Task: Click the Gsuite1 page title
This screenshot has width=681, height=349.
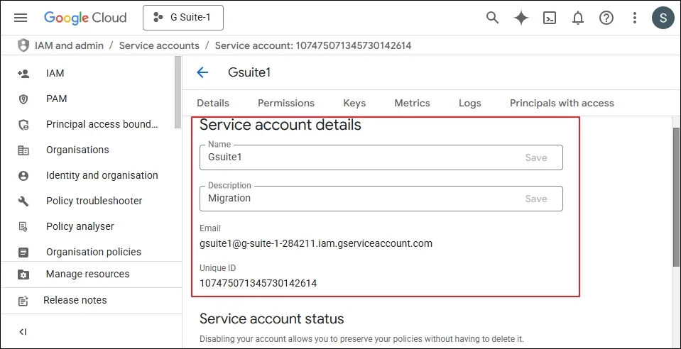Action: (249, 72)
